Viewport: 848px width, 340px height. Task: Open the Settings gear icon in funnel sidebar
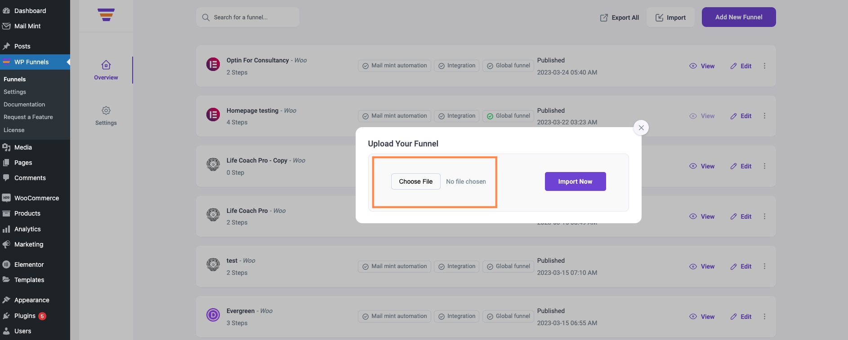[x=106, y=110]
